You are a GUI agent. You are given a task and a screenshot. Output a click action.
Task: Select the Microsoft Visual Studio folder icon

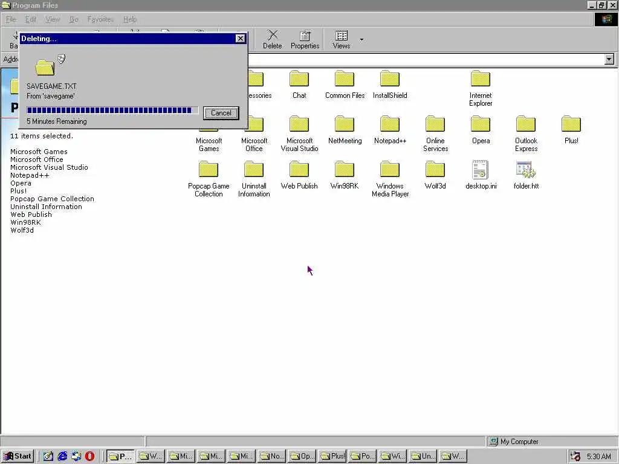coord(299,124)
